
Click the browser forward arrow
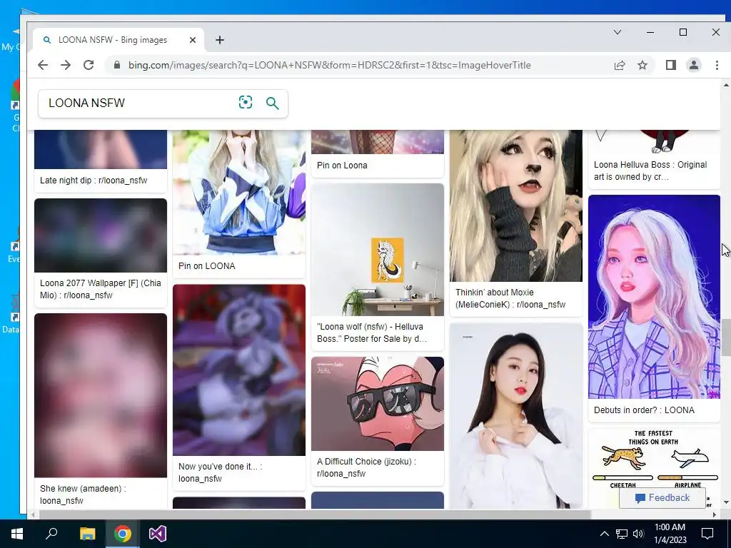[x=66, y=65]
